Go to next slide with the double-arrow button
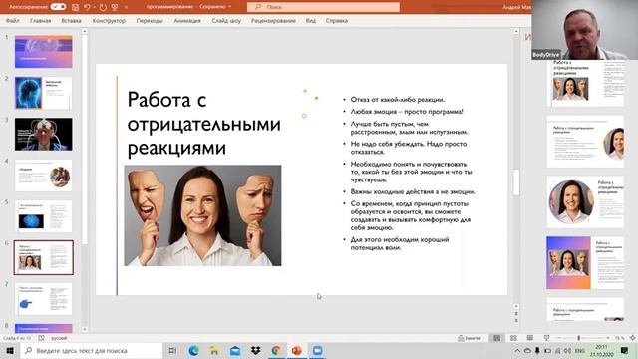The width and height of the screenshot is (638, 359). (x=516, y=321)
